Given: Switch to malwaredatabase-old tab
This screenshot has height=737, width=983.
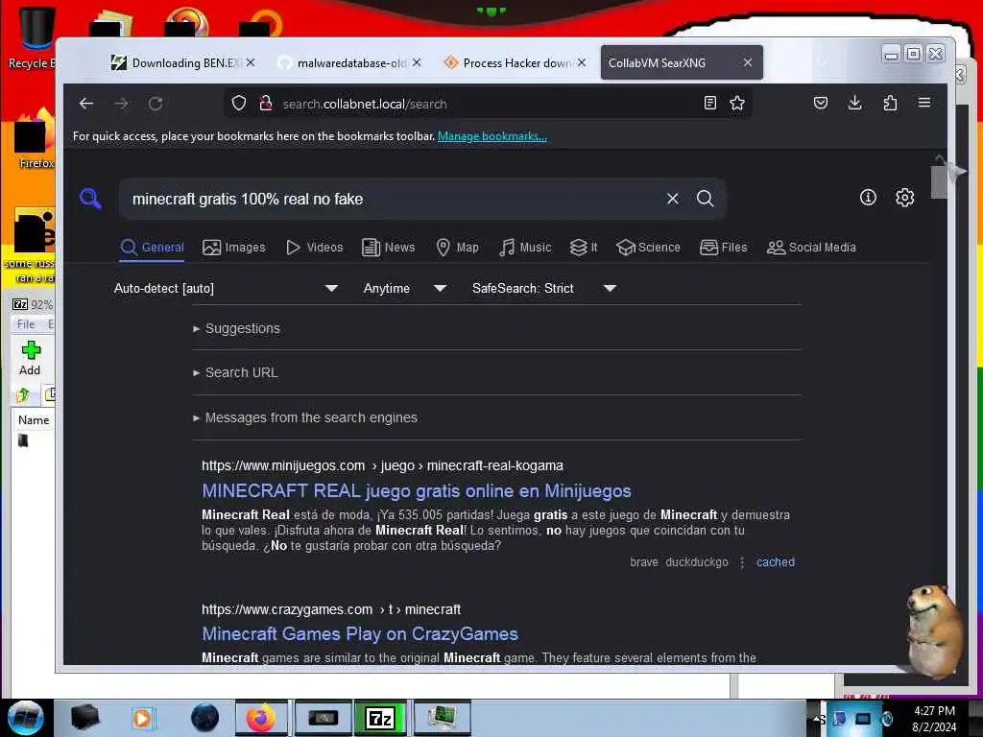Looking at the screenshot, I should click(351, 62).
